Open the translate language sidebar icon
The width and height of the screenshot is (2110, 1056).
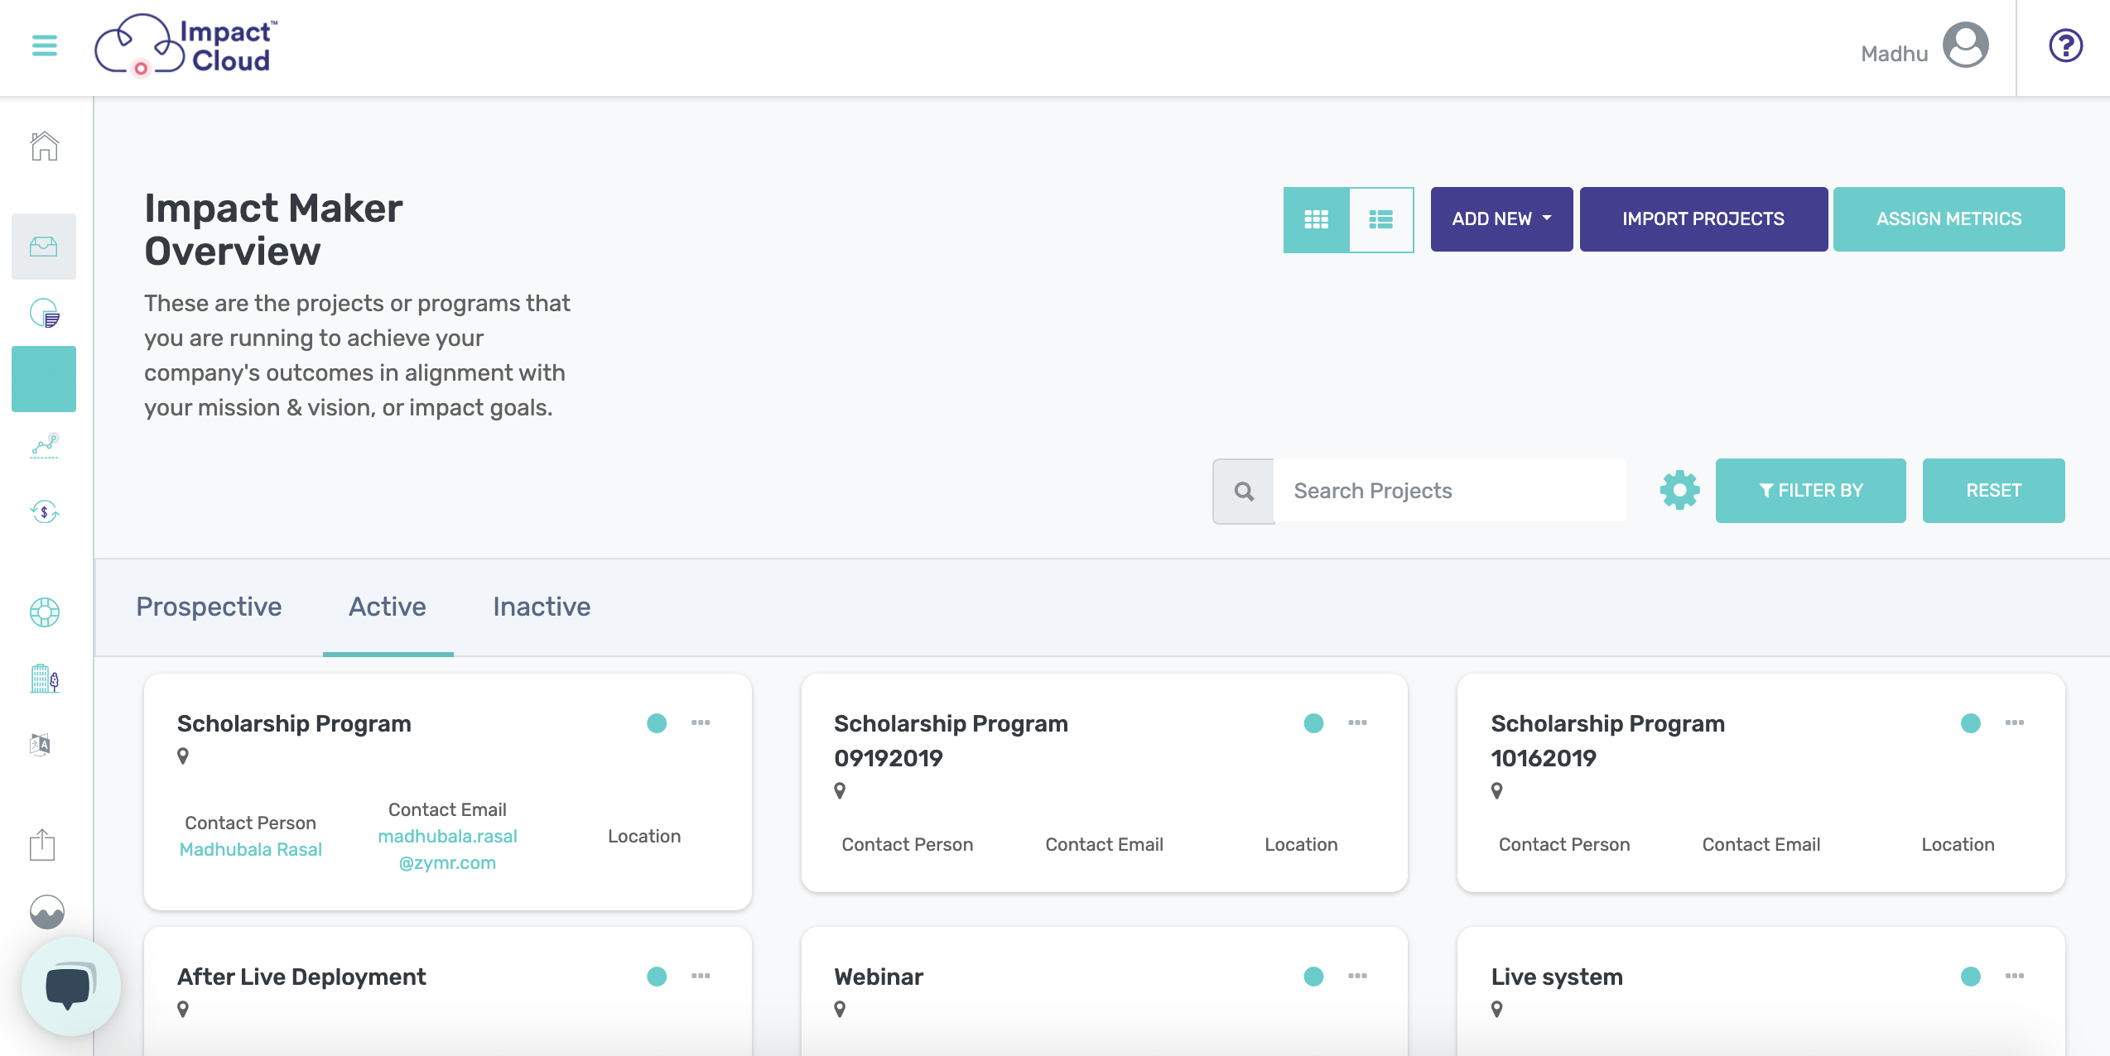pyautogui.click(x=41, y=745)
